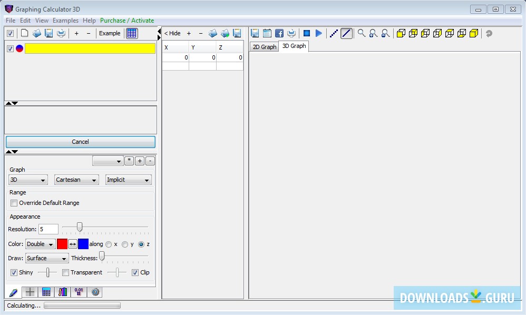This screenshot has width=526, height=315.
Task: Open the 3D graph dimension dropdown
Action: coord(28,180)
